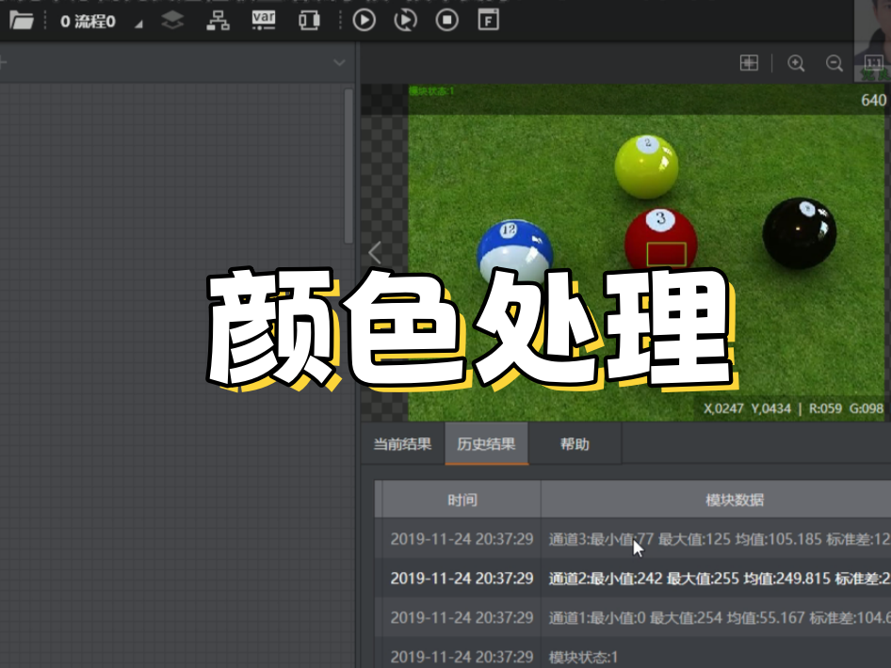The width and height of the screenshot is (891, 668).
Task: Switch to the 当前结果 tab
Action: (402, 444)
